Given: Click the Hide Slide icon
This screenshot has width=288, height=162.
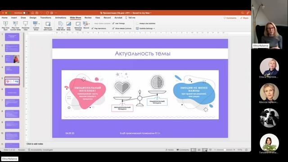Looking at the screenshot, I should 69,24.
